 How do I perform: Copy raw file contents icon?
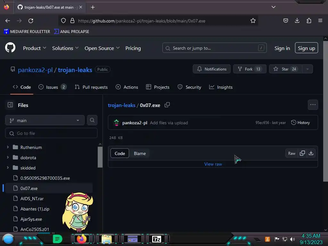302,153
